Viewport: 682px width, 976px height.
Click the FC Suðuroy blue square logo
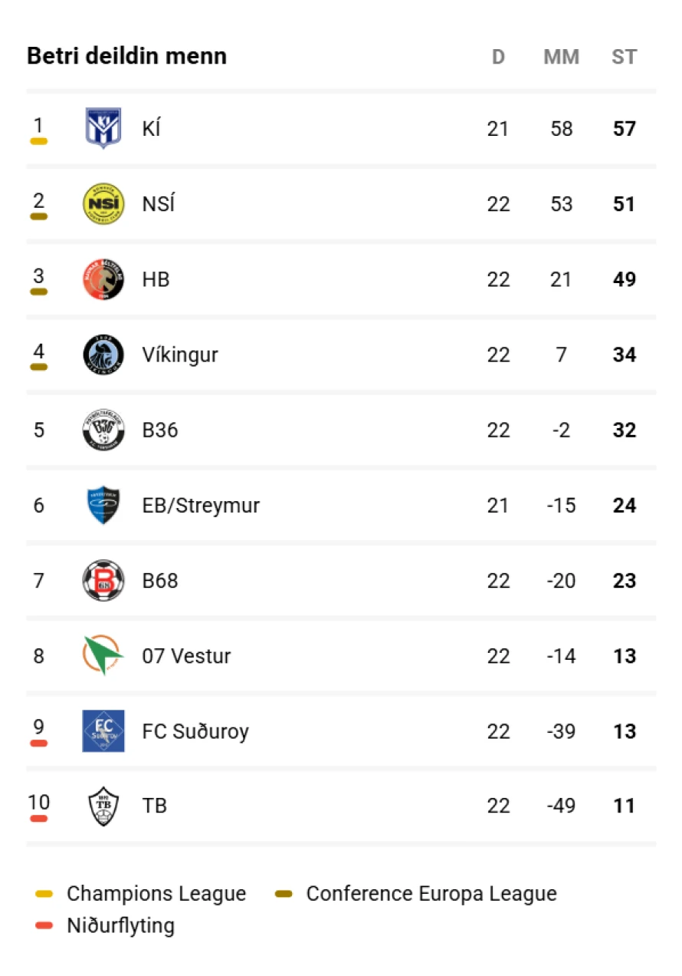[x=103, y=731]
